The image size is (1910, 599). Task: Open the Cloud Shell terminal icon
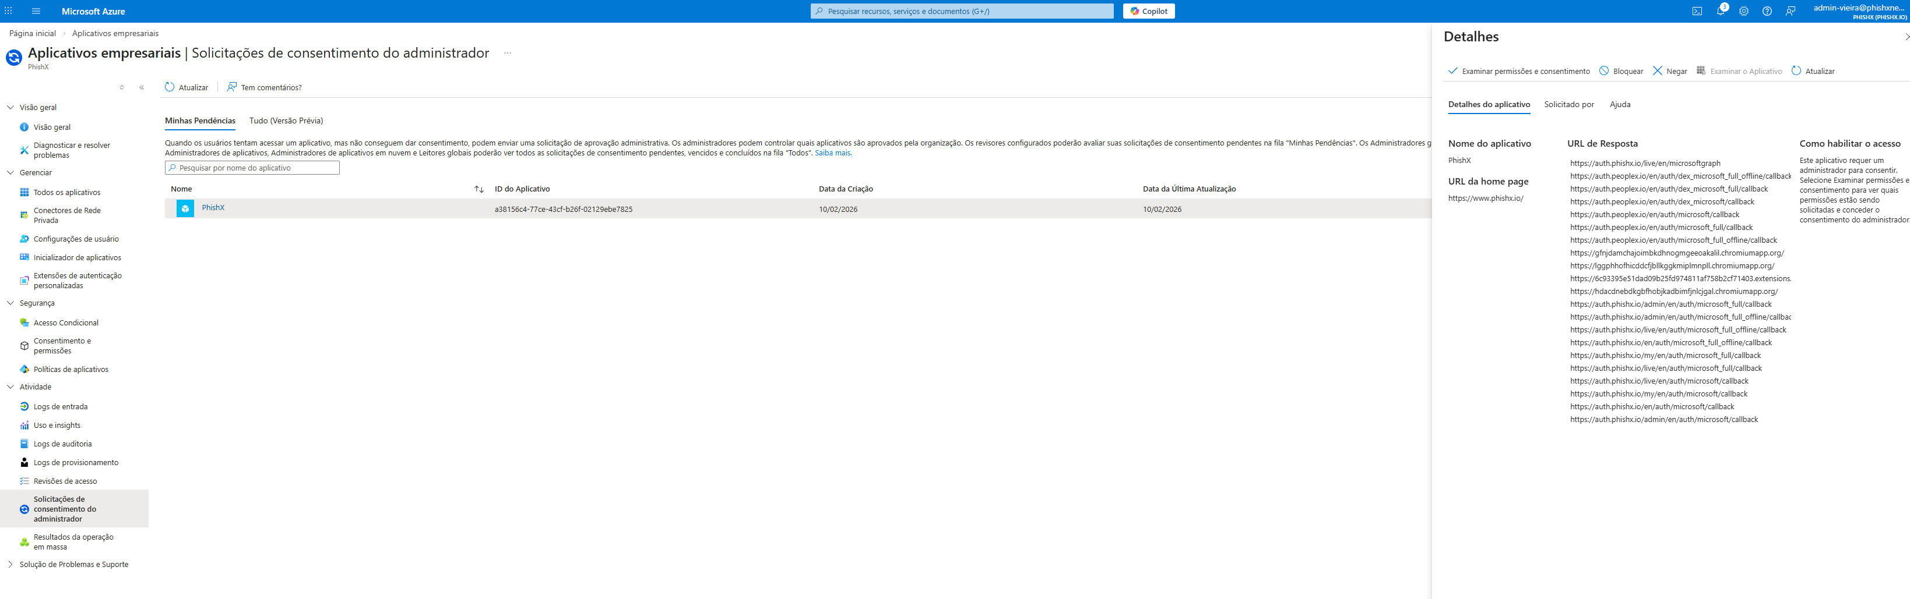(x=1697, y=10)
